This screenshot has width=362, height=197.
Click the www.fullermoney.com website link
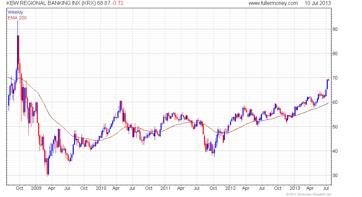[x=273, y=3]
